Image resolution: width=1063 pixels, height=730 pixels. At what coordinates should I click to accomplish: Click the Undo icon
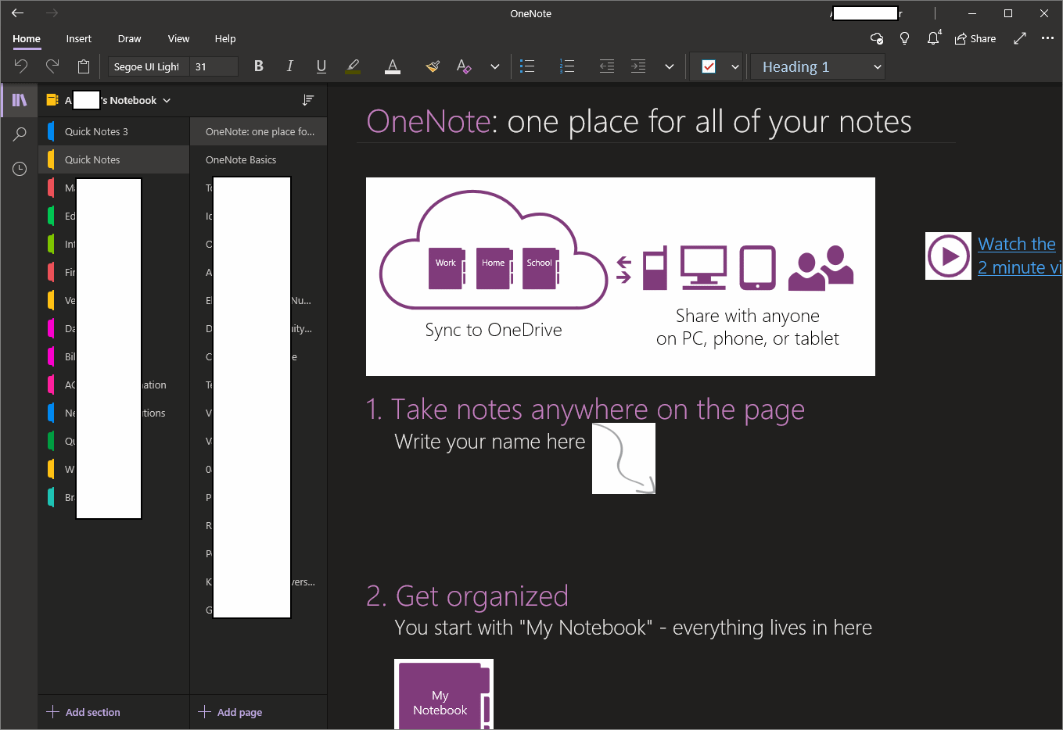(20, 66)
